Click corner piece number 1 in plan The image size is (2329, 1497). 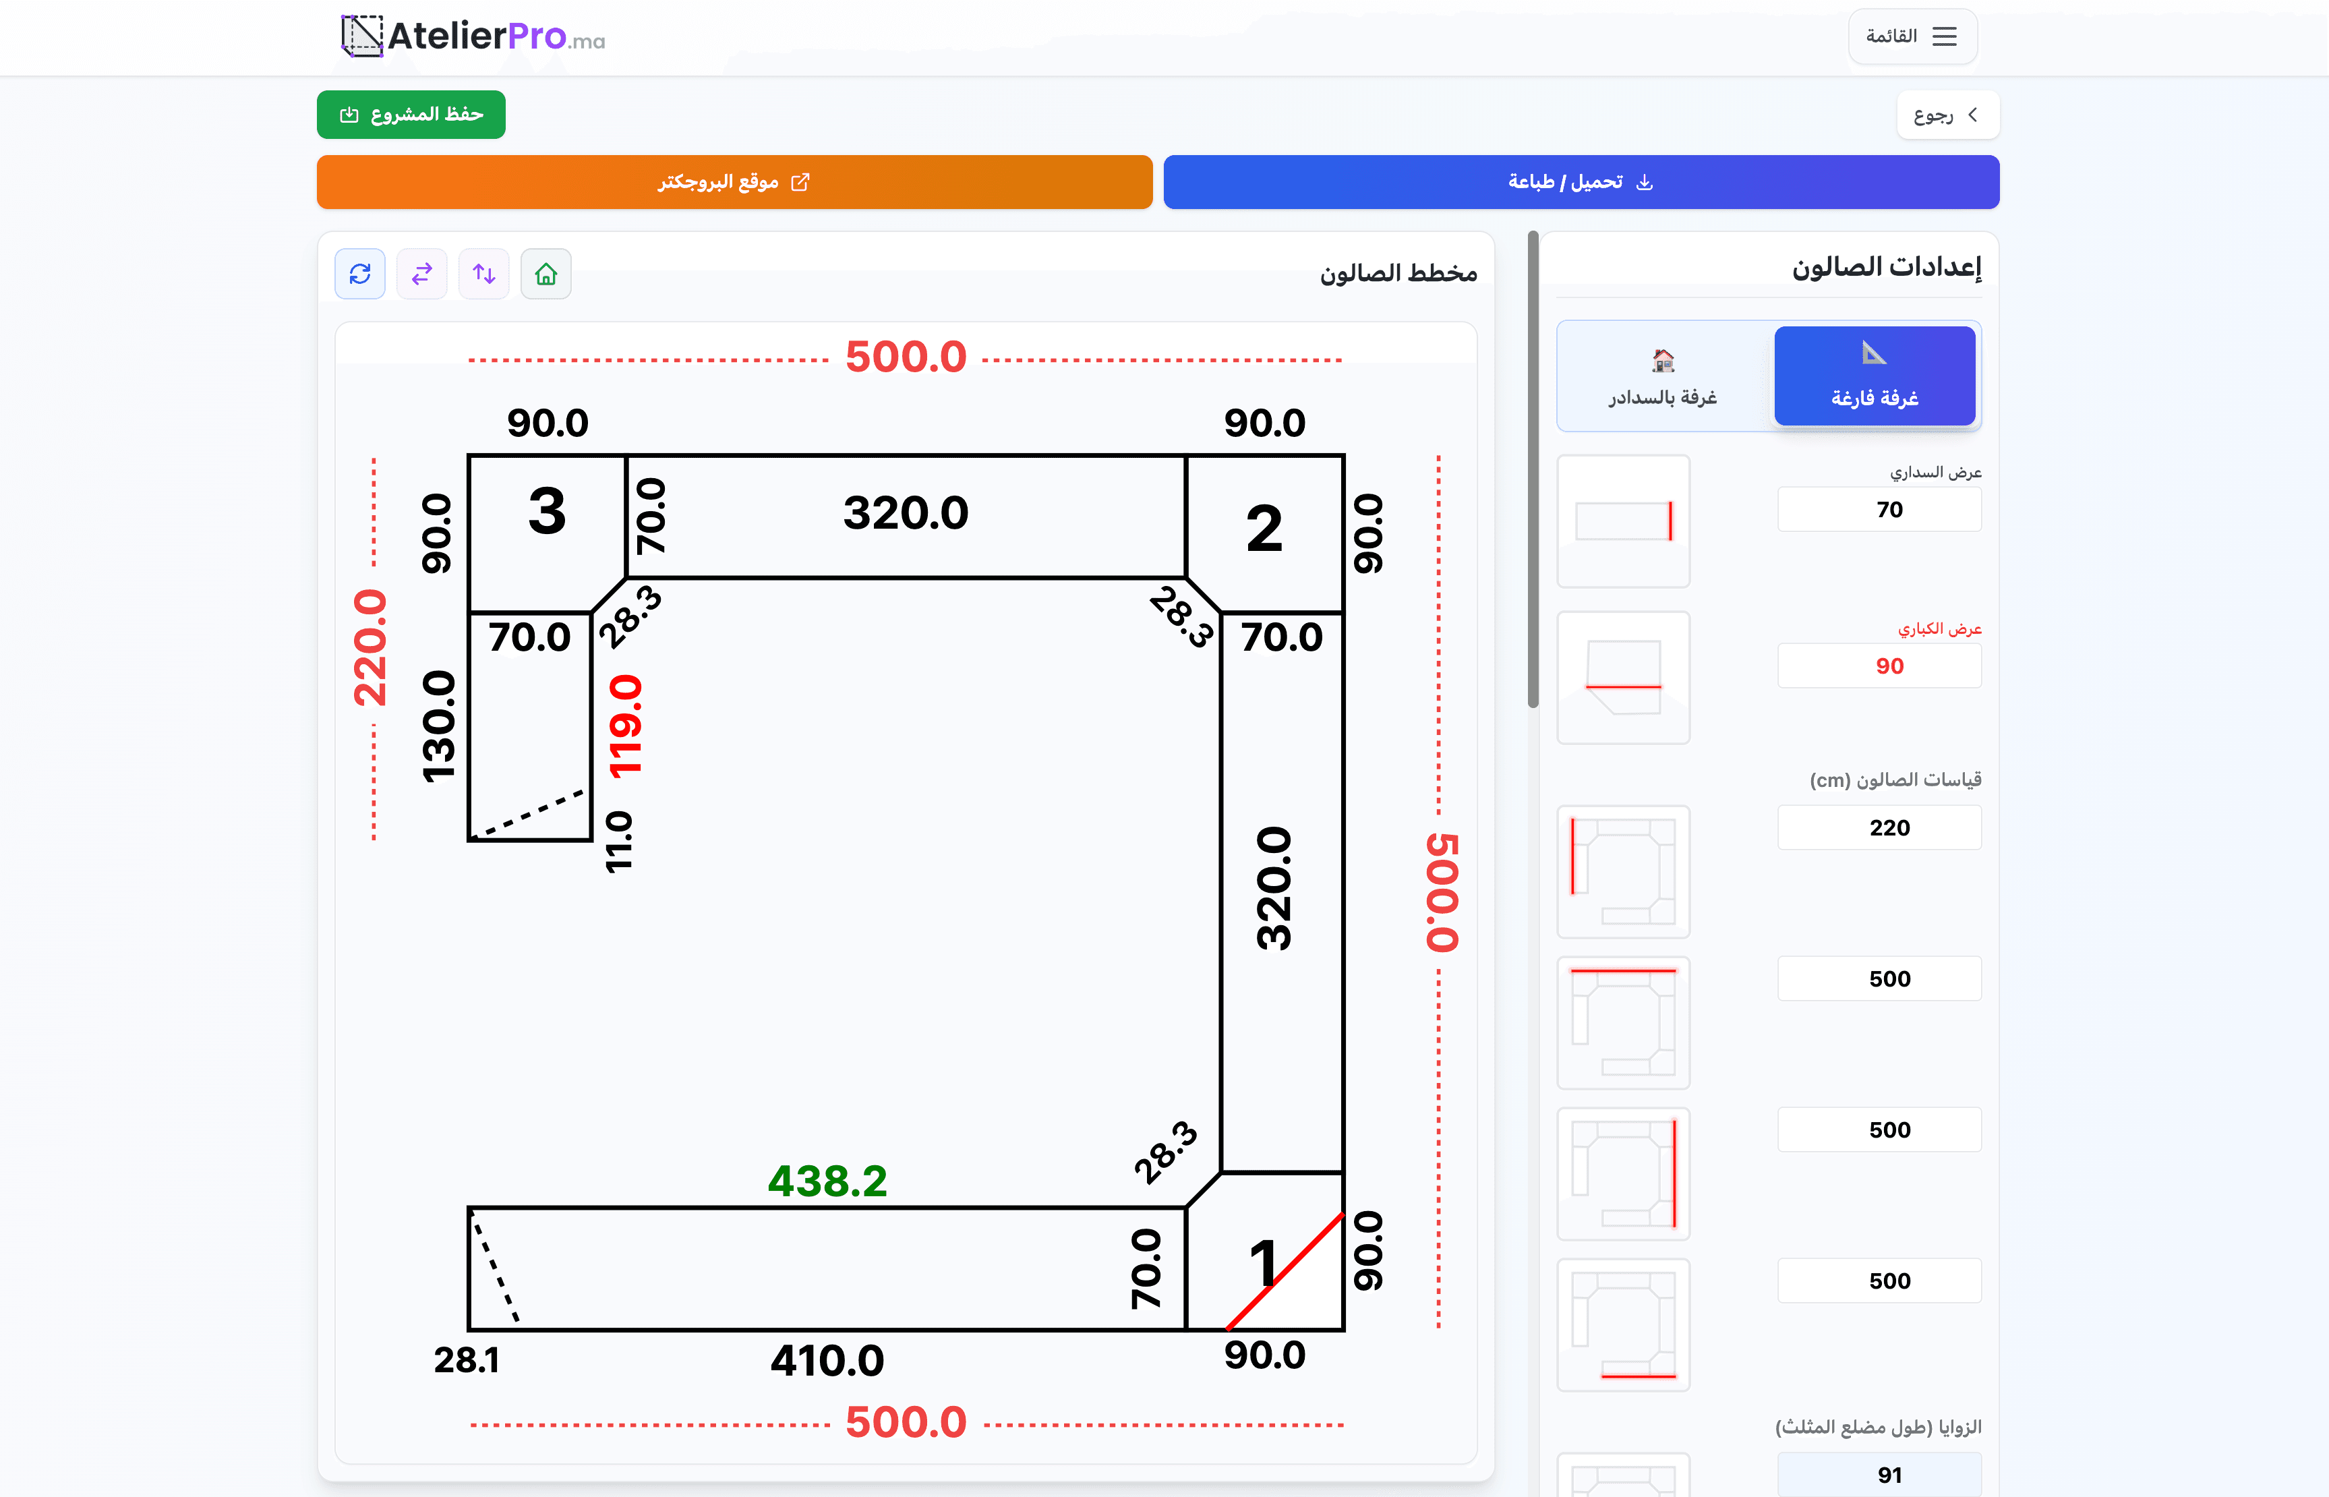[x=1263, y=1264]
